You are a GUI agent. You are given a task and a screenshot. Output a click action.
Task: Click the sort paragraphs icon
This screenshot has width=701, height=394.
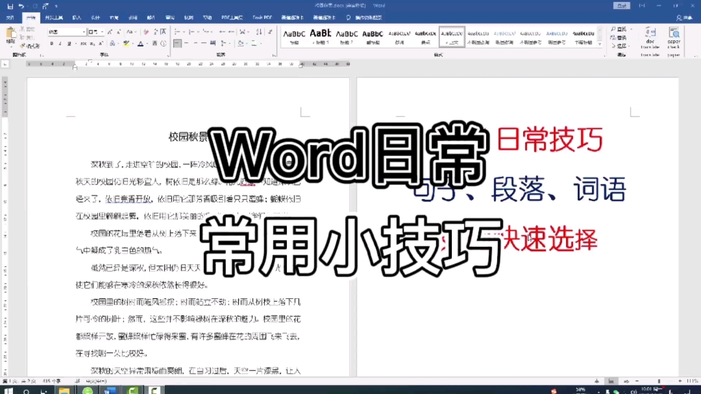coord(259,32)
